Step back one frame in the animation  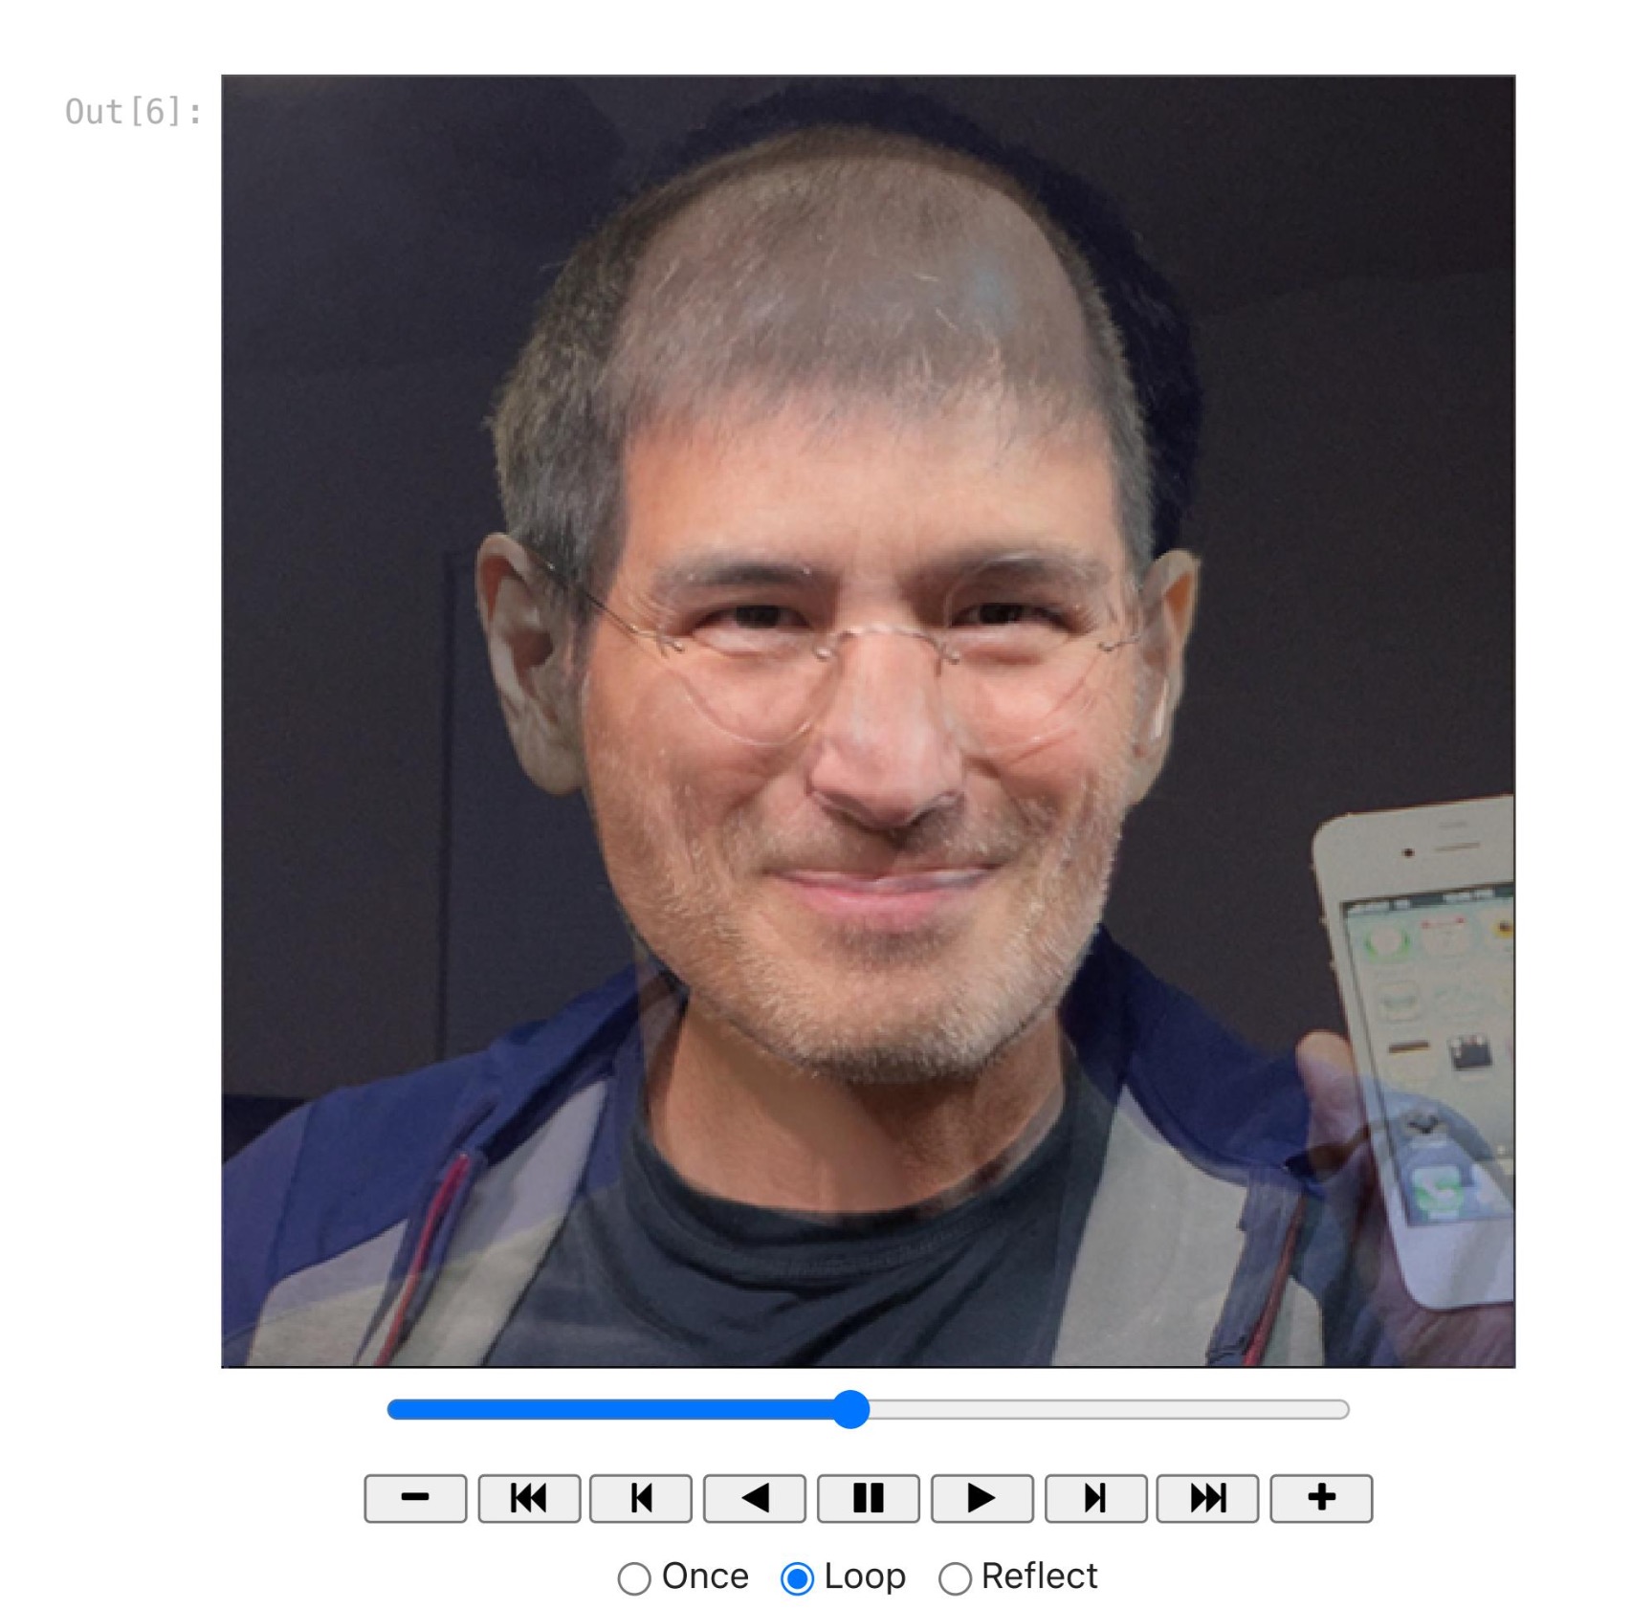click(x=641, y=1495)
